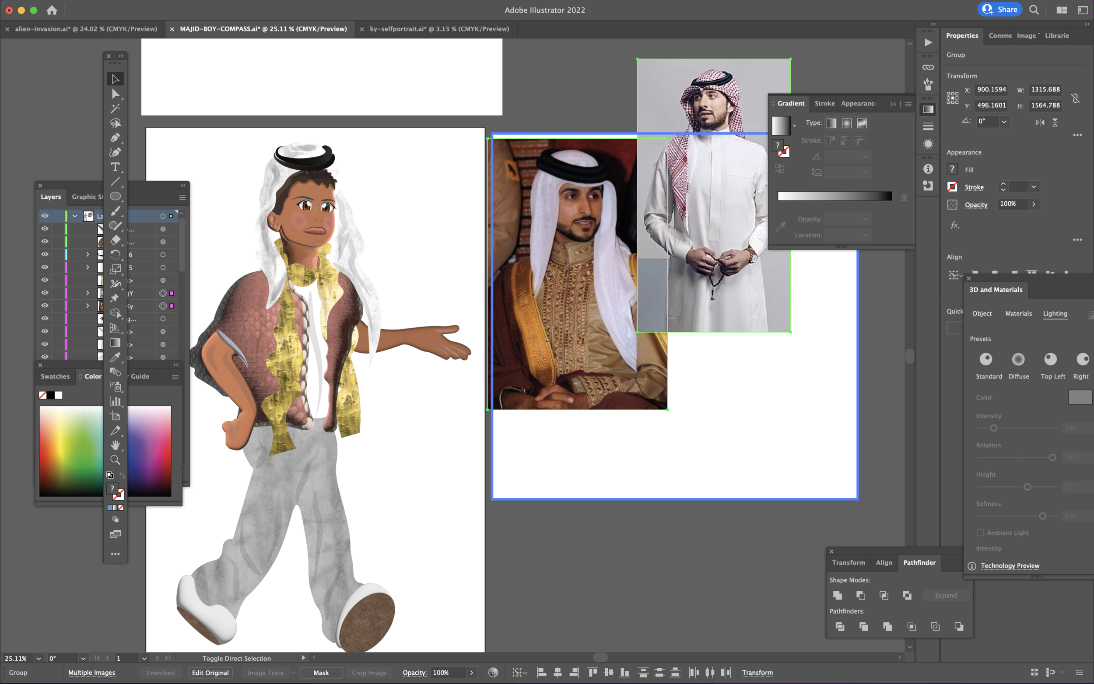1094x684 pixels.
Task: Click the Mask button
Action: [x=321, y=673]
